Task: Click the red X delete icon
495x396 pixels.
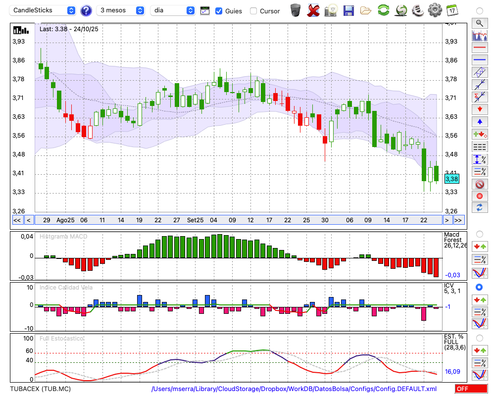Action: [313, 10]
